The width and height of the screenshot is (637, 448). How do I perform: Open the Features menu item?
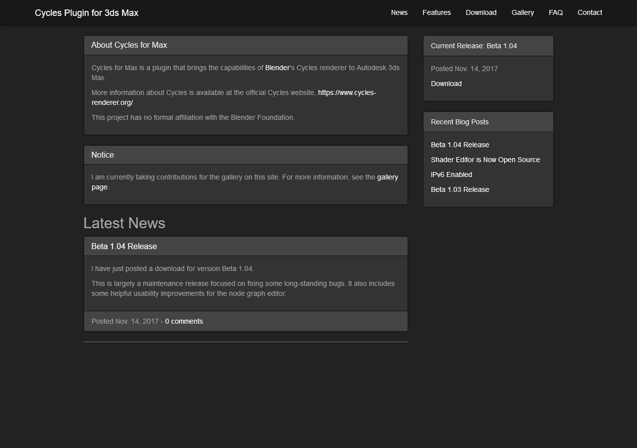(436, 12)
